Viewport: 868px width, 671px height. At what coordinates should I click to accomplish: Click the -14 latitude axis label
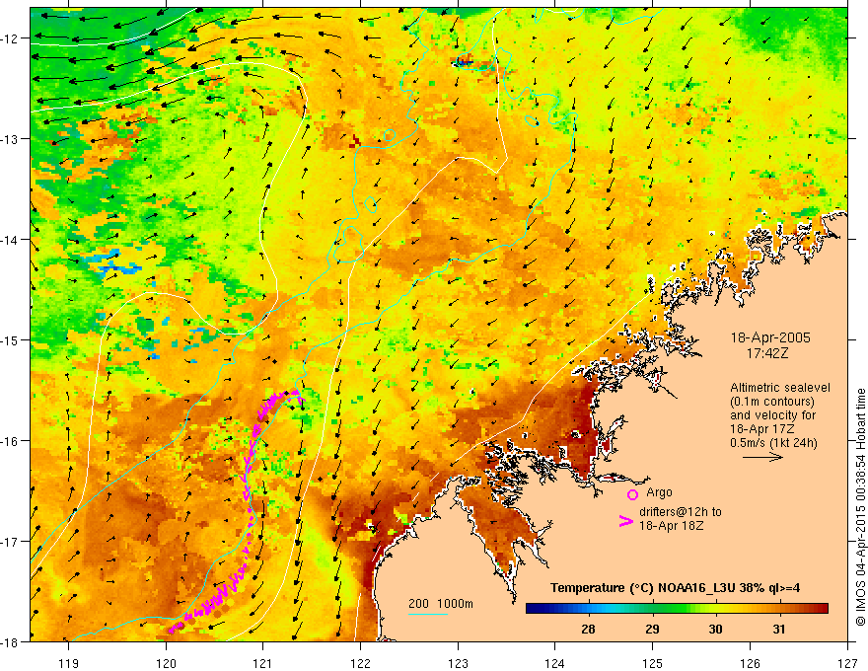point(11,240)
